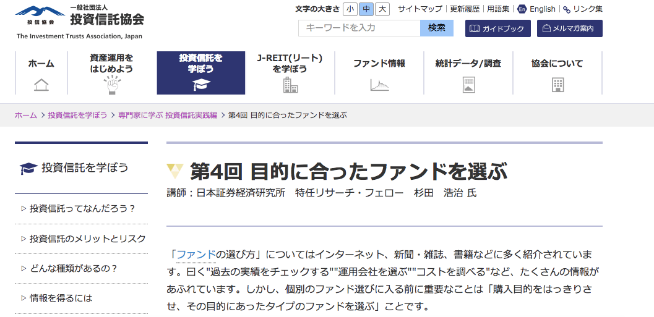Click lecturer line 講師：日本証券経済研究所
Image resolution: width=654 pixels, height=317 pixels.
[x=321, y=193]
